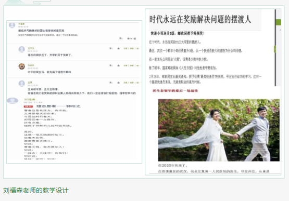Click the avatar beside the 生命诚可贵 comment
Viewport: 289px width, 201px height.
pos(22,83)
